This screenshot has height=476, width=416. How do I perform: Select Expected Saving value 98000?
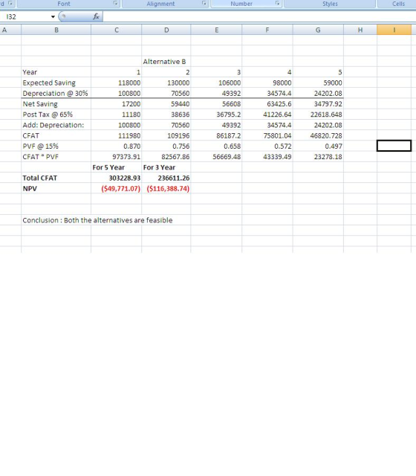point(267,83)
